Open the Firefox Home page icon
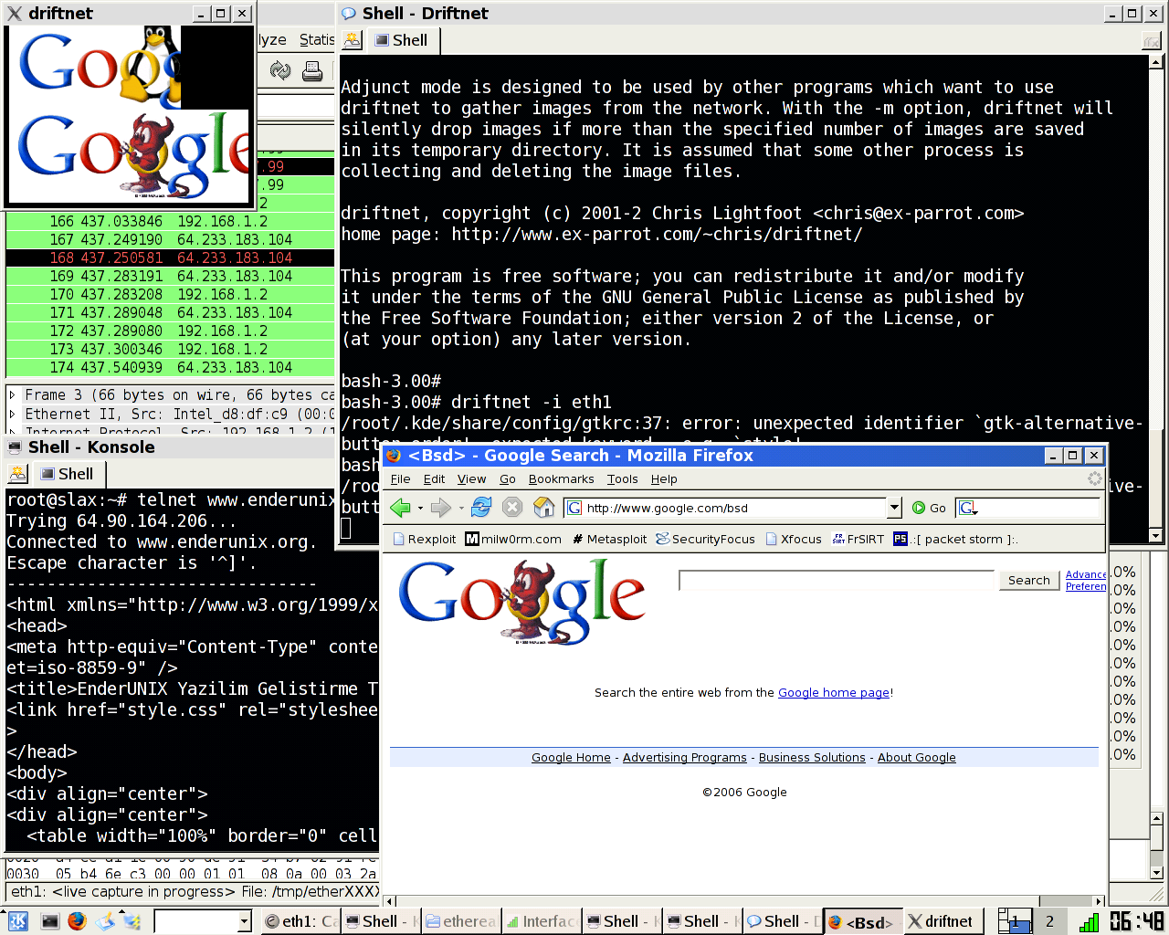 (x=544, y=508)
